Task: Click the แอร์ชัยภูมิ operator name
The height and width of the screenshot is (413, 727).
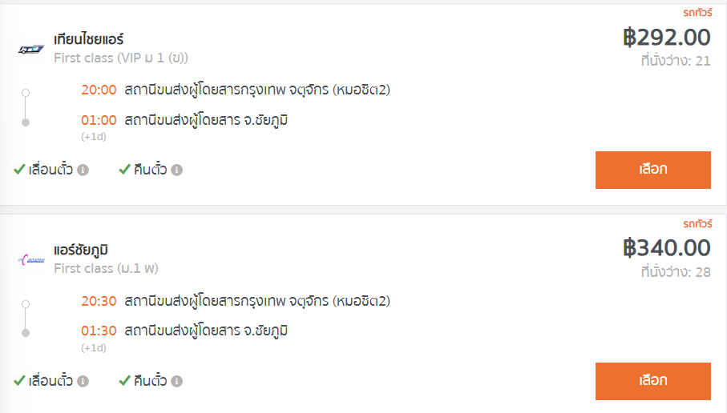Action: pyautogui.click(x=81, y=251)
